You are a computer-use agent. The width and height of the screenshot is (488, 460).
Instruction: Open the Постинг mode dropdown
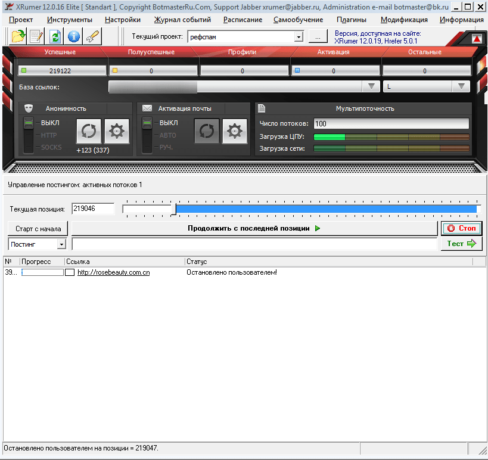[61, 244]
